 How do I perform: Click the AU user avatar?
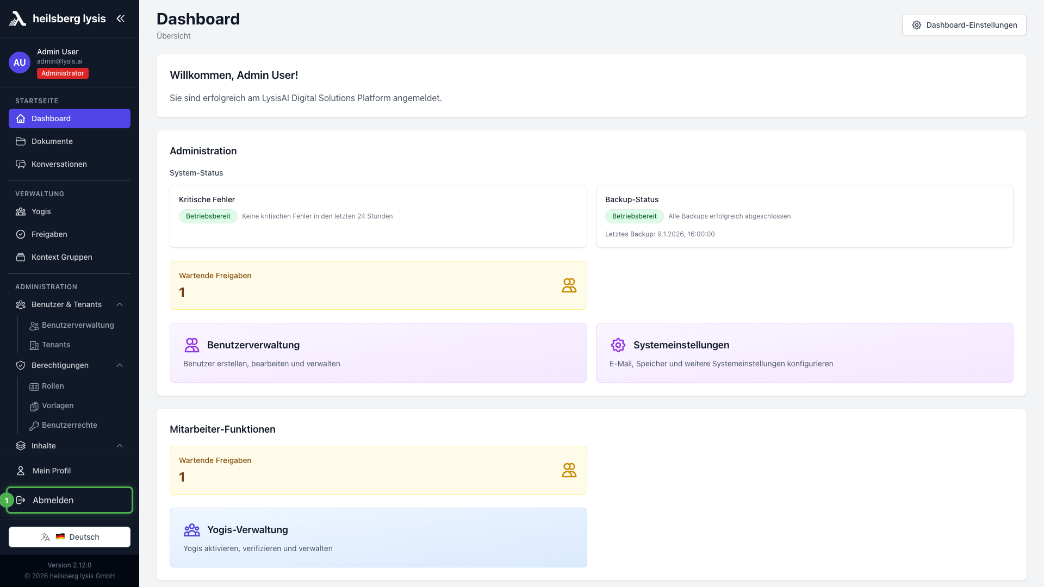click(x=20, y=63)
